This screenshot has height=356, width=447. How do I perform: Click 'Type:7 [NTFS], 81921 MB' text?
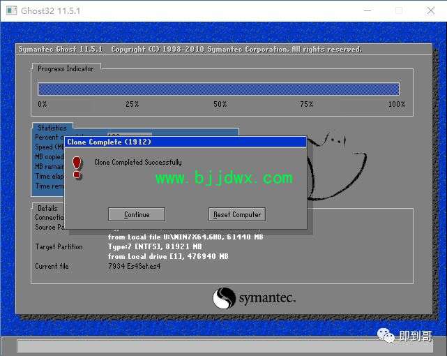(155, 246)
